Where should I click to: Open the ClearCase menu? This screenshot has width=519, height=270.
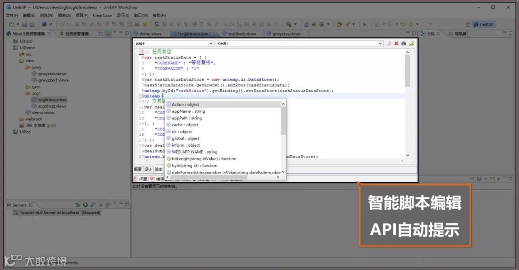pos(102,15)
